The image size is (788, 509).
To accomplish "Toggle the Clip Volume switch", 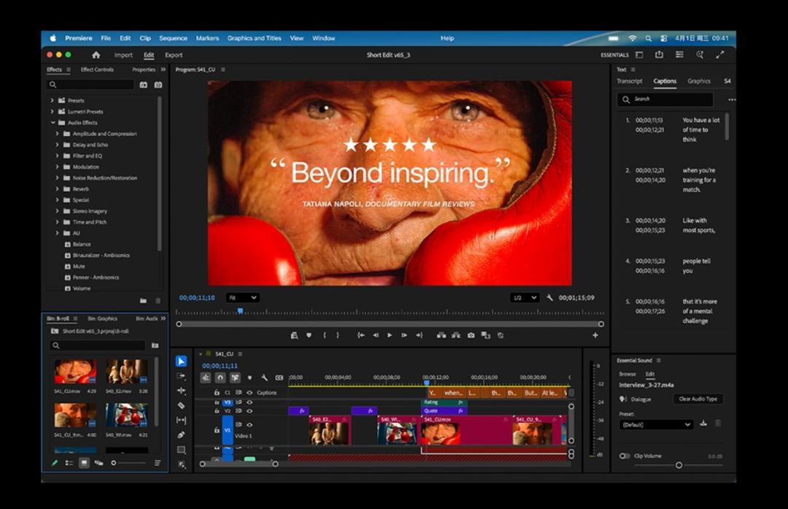I will [x=625, y=456].
